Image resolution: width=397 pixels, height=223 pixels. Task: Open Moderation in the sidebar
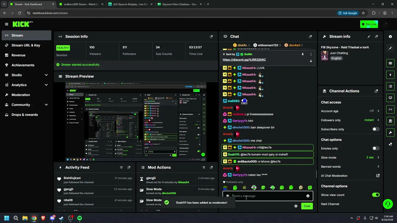pos(26,95)
